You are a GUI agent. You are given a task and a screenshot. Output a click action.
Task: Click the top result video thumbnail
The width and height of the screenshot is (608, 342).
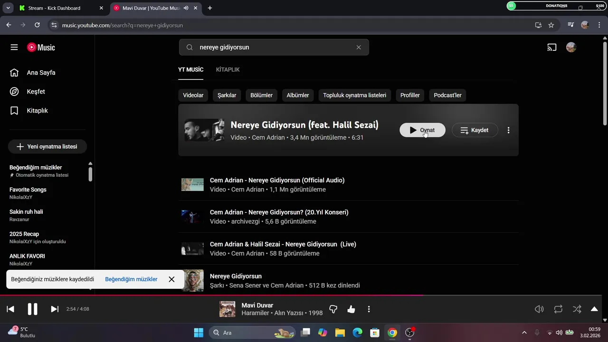(204, 130)
